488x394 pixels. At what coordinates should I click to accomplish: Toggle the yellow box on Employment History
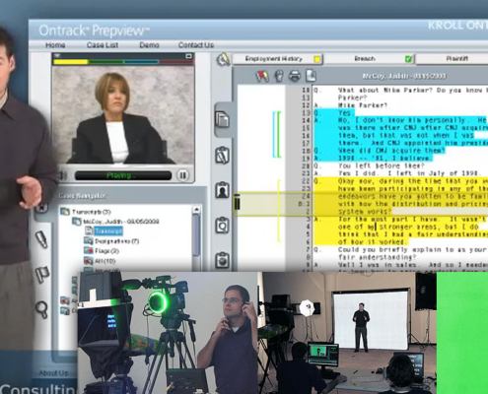coord(316,59)
